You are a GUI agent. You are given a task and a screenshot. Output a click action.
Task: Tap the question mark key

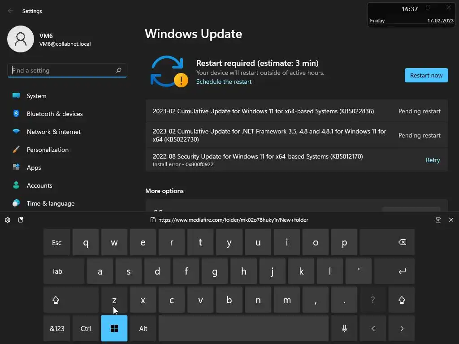373,300
